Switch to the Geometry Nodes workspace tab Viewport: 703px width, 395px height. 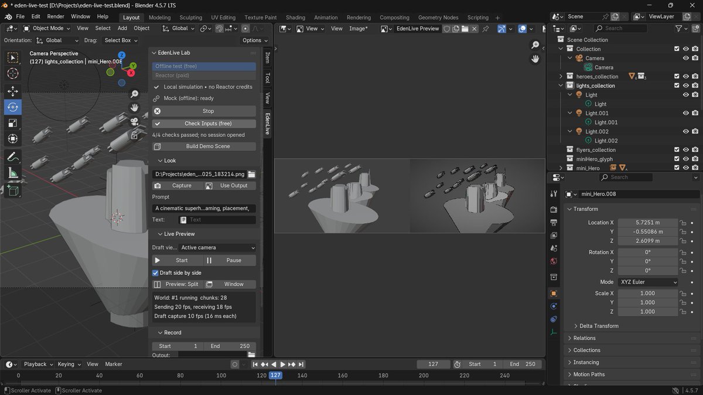pyautogui.click(x=438, y=18)
